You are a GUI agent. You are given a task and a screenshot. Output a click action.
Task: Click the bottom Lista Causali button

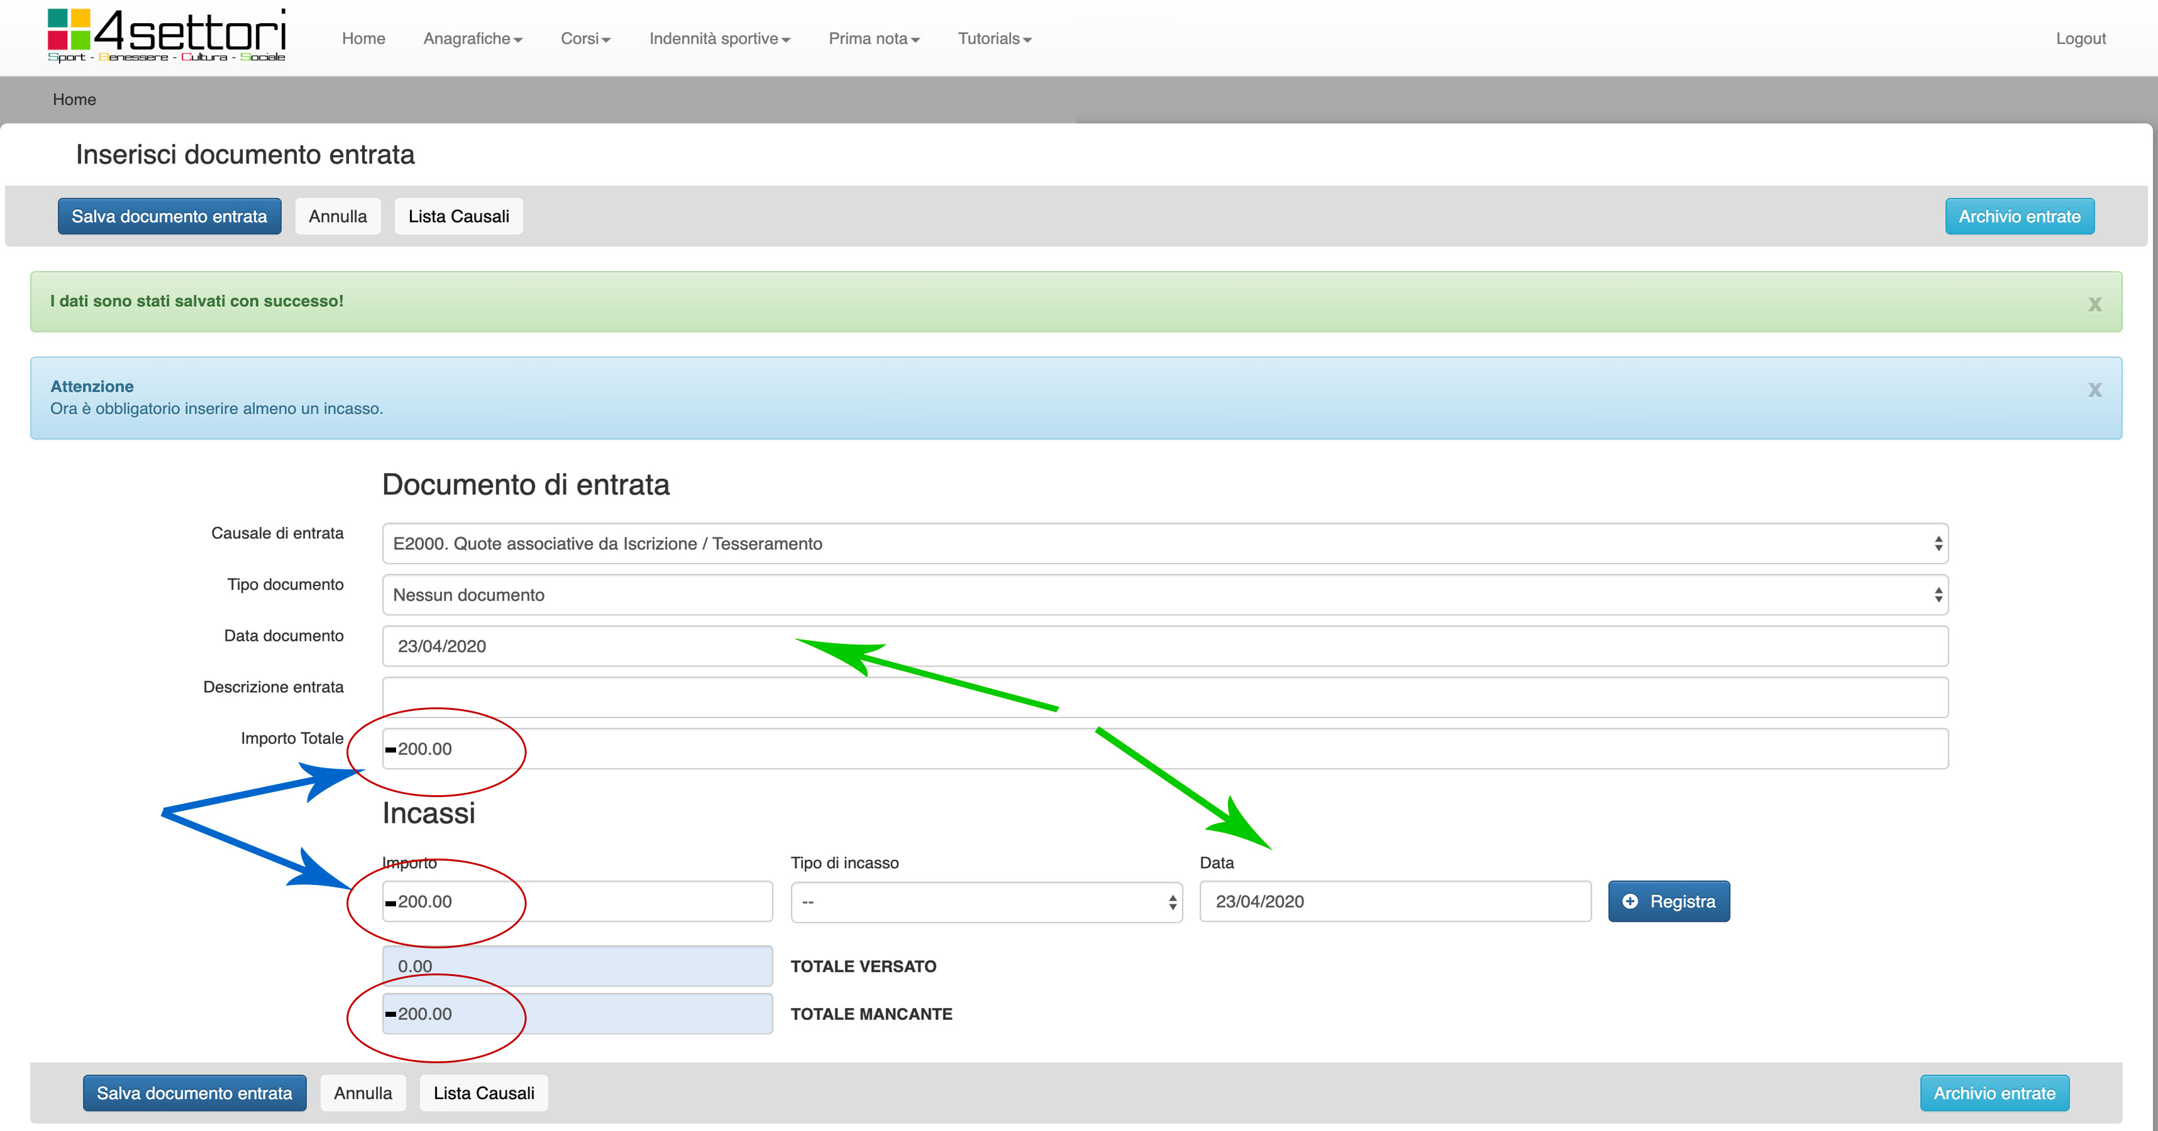click(x=483, y=1093)
